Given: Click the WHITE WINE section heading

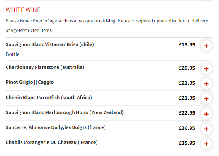Looking at the screenshot, I should [x=23, y=10].
